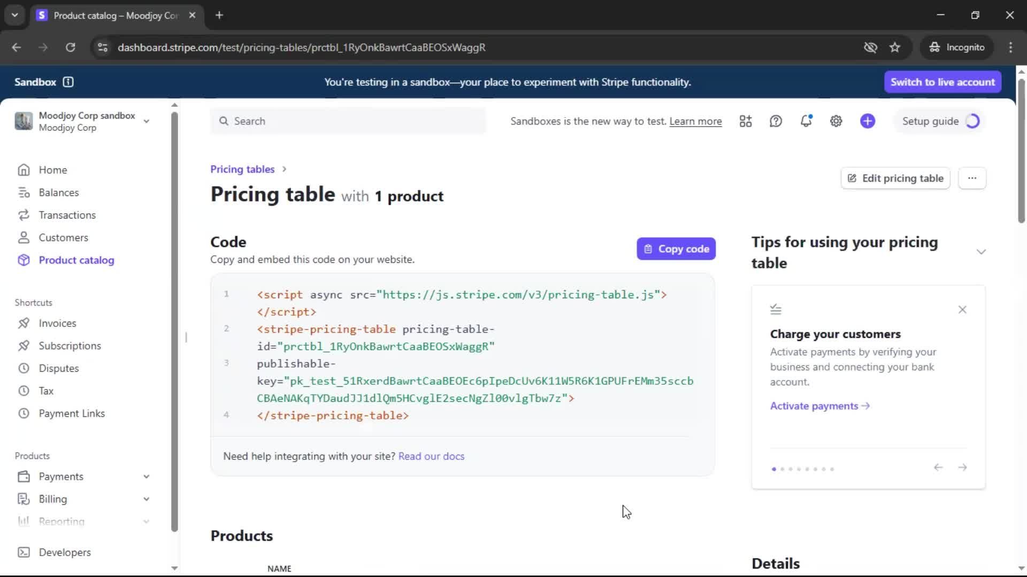1027x577 pixels.
Task: Dismiss the Charge your customers tip
Action: tap(962, 310)
